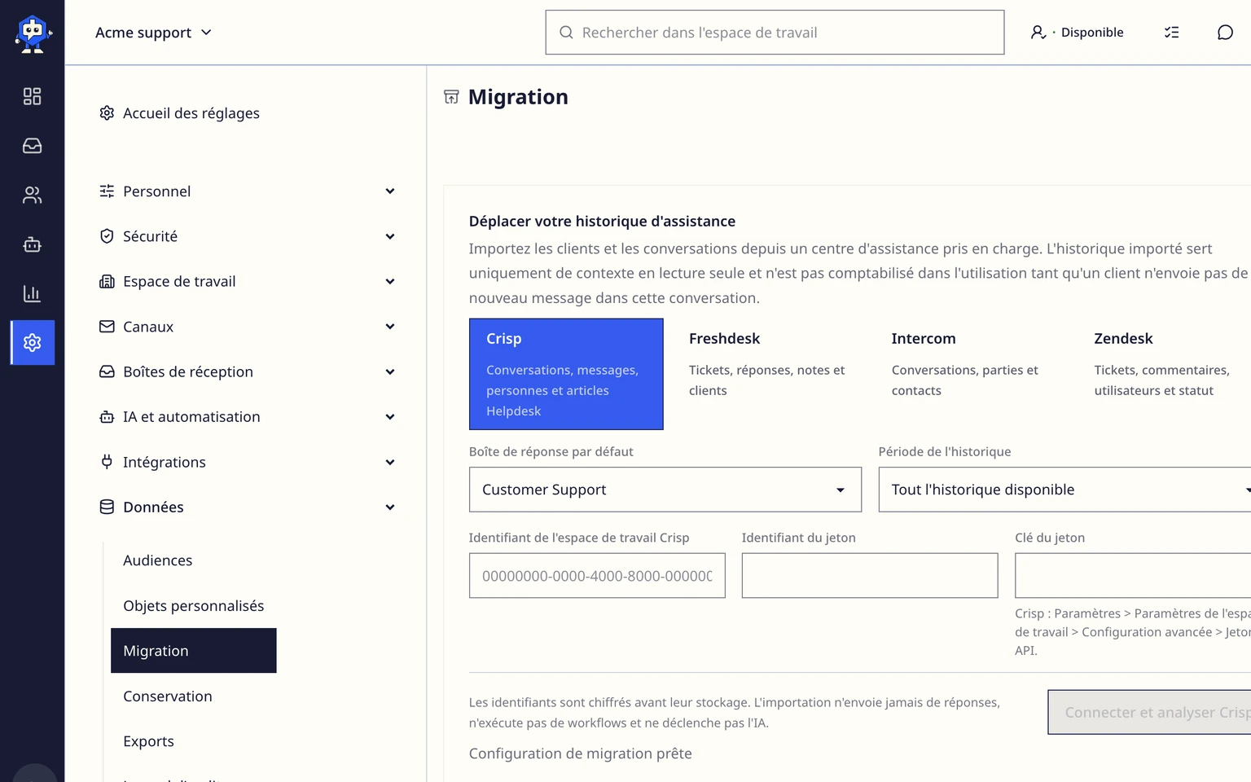Viewport: 1251px width, 782px height.
Task: Expand the Personnel settings section
Action: click(x=248, y=191)
